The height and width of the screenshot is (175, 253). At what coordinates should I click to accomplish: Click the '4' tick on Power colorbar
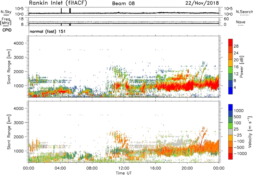click(x=235, y=88)
